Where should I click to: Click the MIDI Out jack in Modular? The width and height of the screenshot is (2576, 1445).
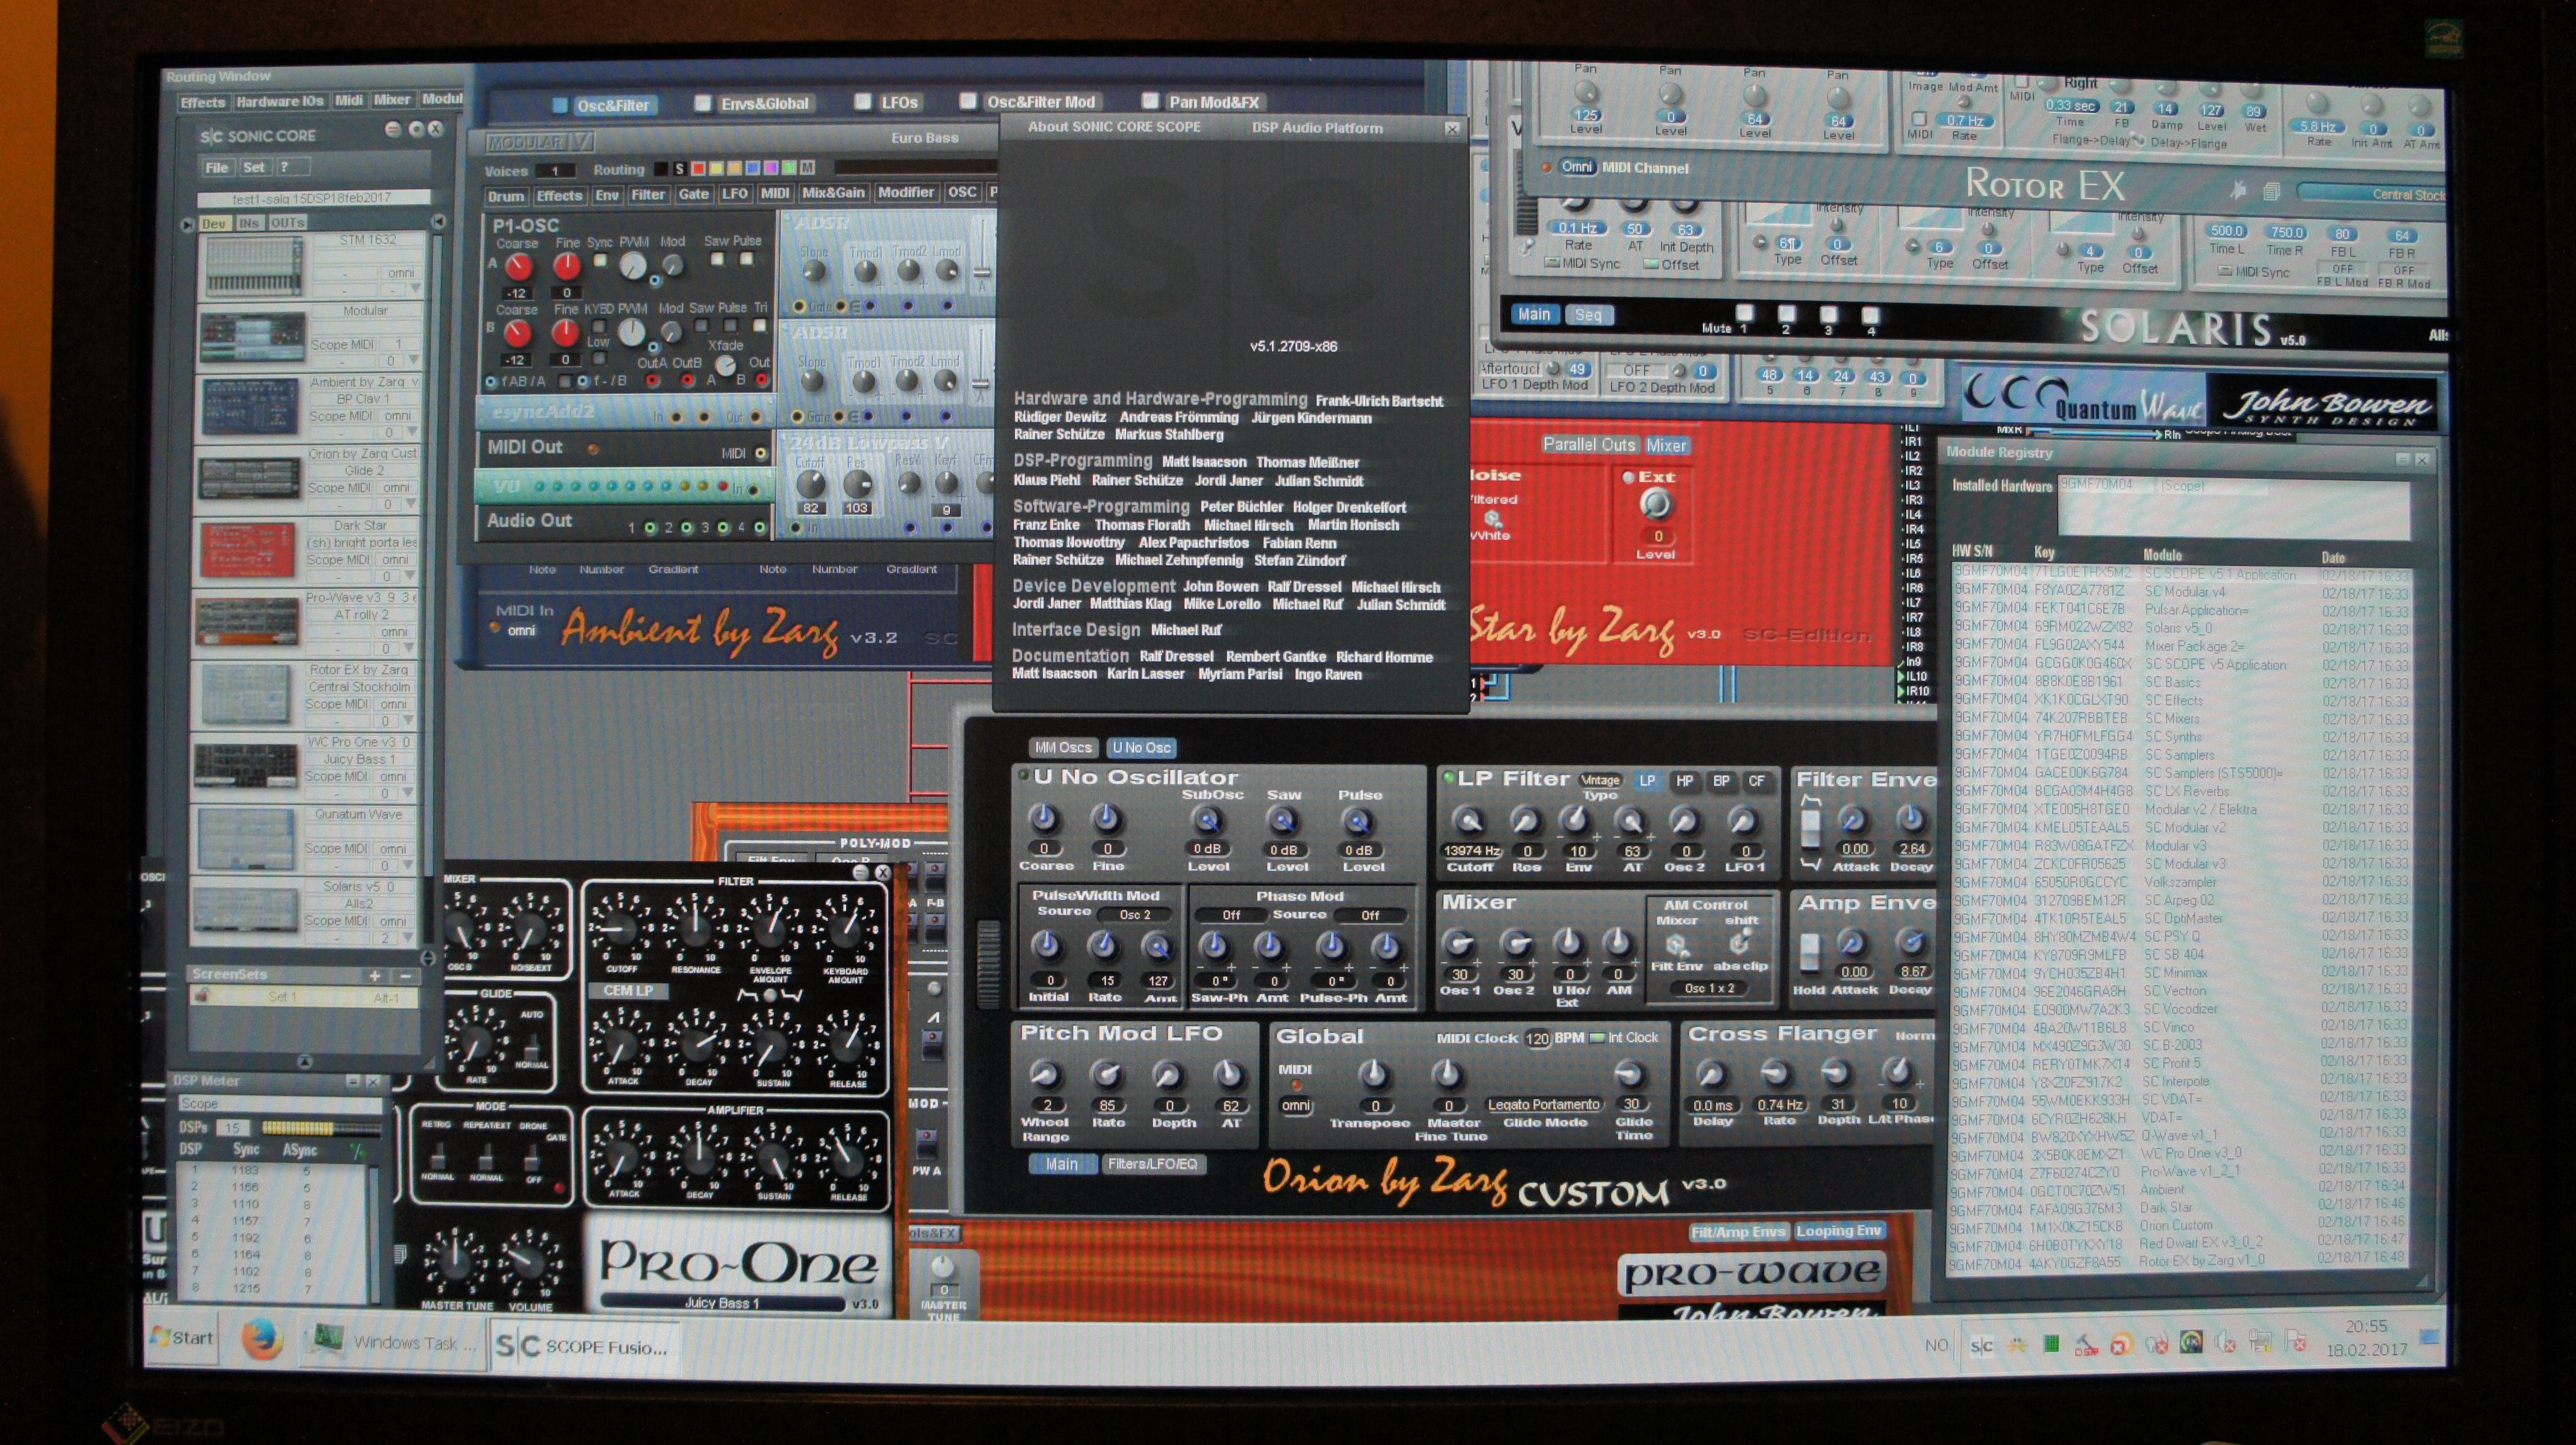pos(761,453)
